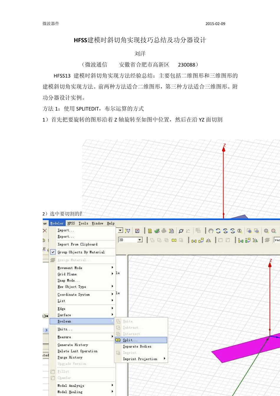Expand the Grid Plane submenu arrow
The height and width of the screenshot is (396, 280).
coord(112,274)
